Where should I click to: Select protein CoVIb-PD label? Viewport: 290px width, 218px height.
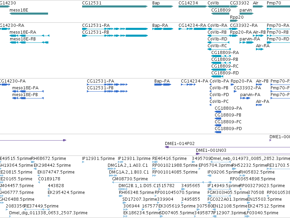(219, 95)
